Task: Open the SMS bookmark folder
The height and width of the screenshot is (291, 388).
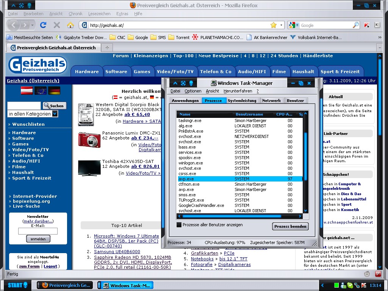Action: point(158,38)
